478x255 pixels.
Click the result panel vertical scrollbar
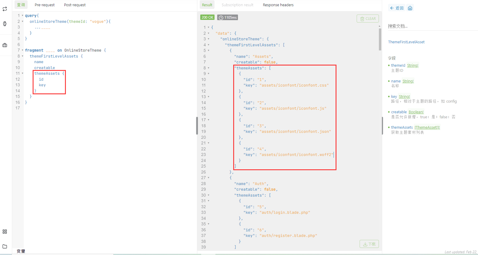coord(380,39)
